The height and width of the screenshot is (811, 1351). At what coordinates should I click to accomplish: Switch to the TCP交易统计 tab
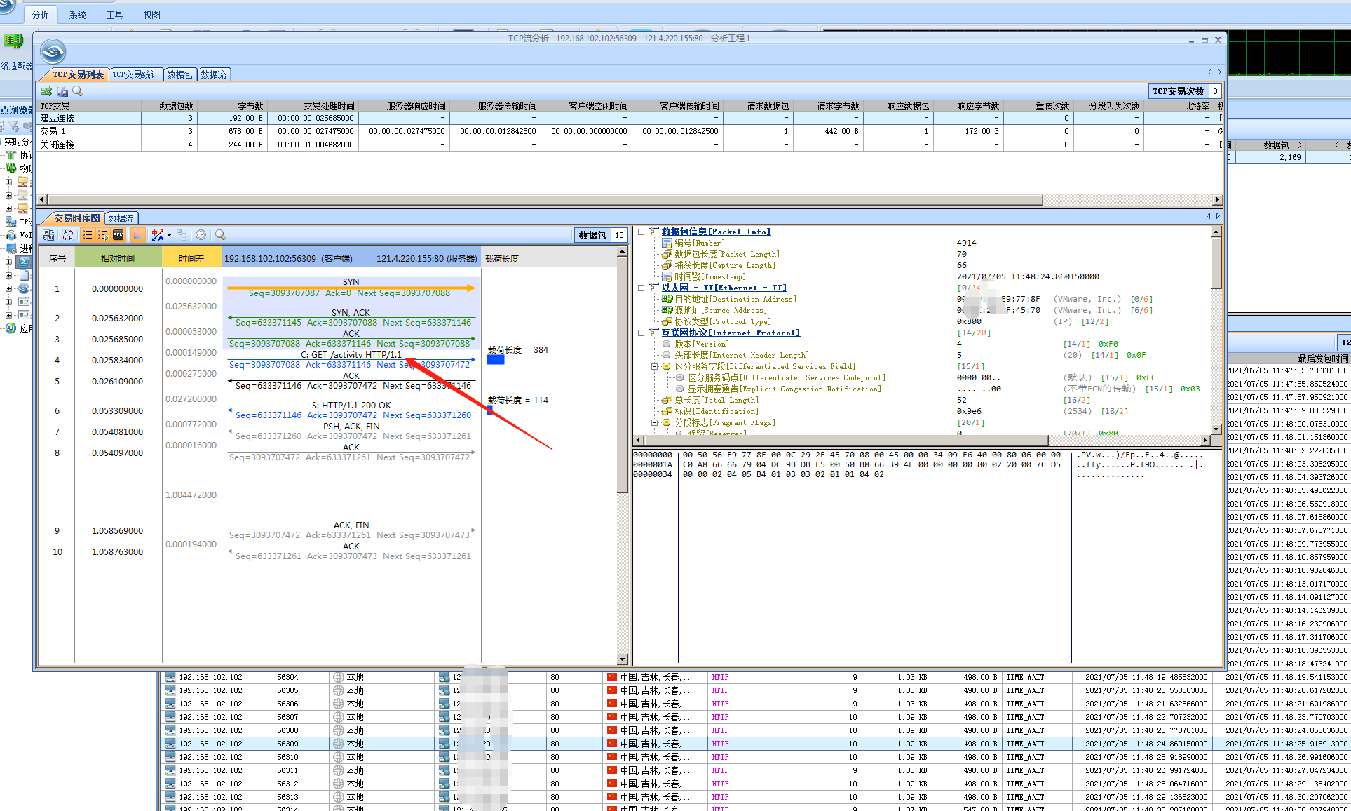(135, 74)
